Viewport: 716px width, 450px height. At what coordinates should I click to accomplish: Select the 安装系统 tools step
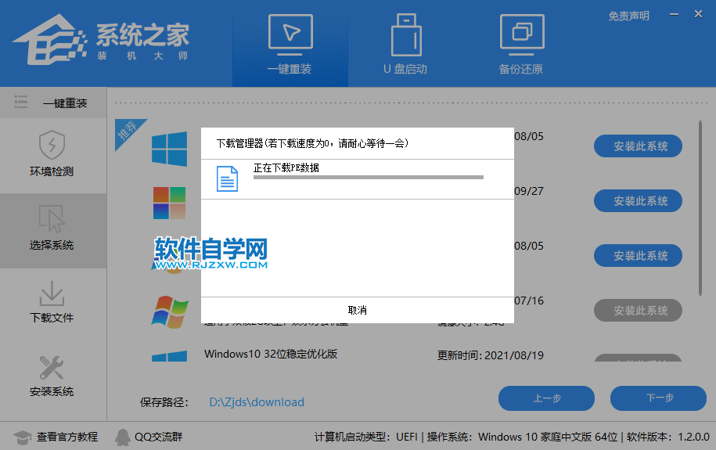pyautogui.click(x=52, y=376)
